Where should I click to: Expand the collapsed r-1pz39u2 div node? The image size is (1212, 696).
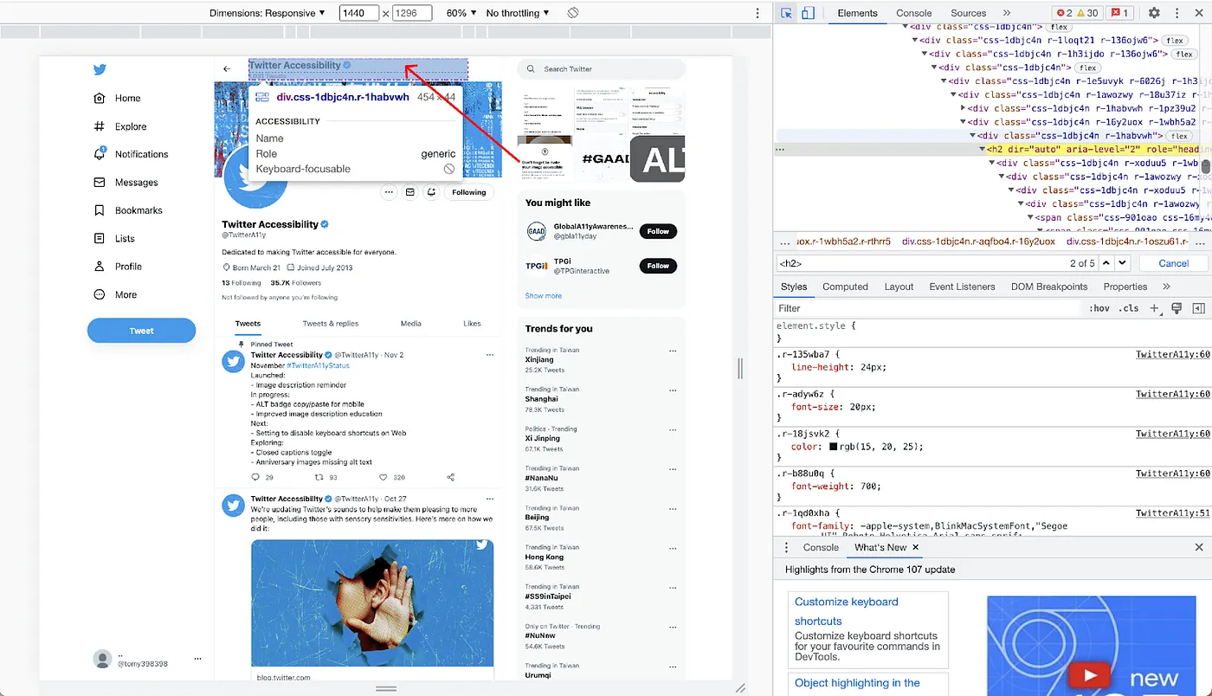pyautogui.click(x=964, y=108)
